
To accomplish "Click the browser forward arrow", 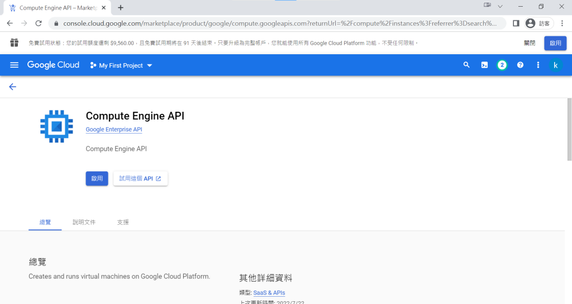I will pos(24,23).
